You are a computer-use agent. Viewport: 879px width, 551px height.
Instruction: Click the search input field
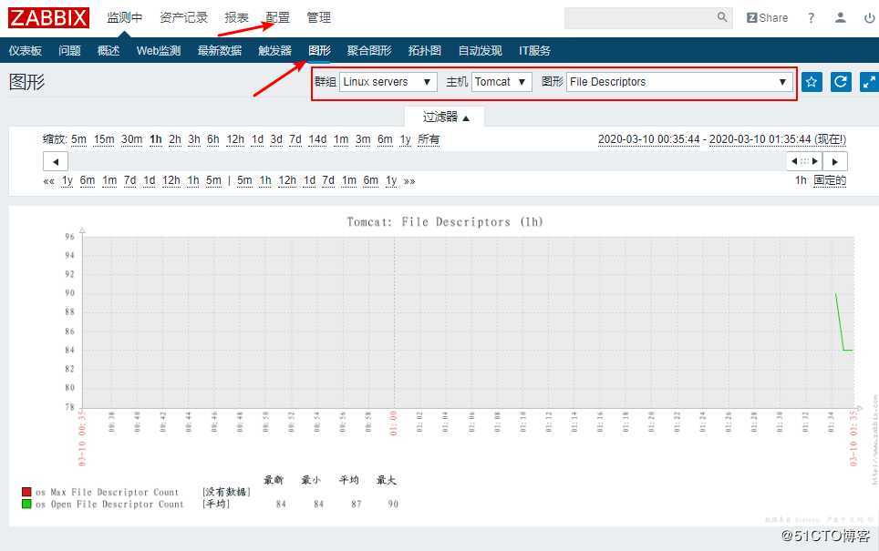coord(647,16)
